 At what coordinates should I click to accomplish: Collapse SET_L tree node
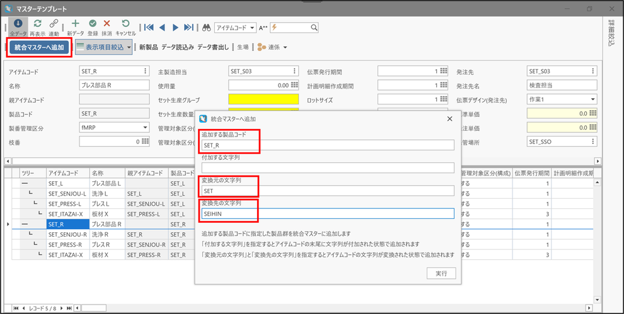[25, 184]
